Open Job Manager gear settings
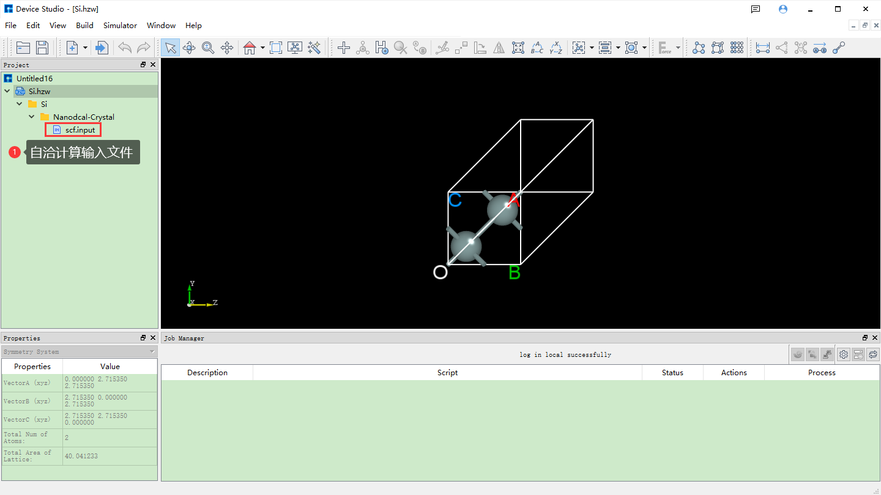Screen dimensions: 881x495 click(x=844, y=354)
